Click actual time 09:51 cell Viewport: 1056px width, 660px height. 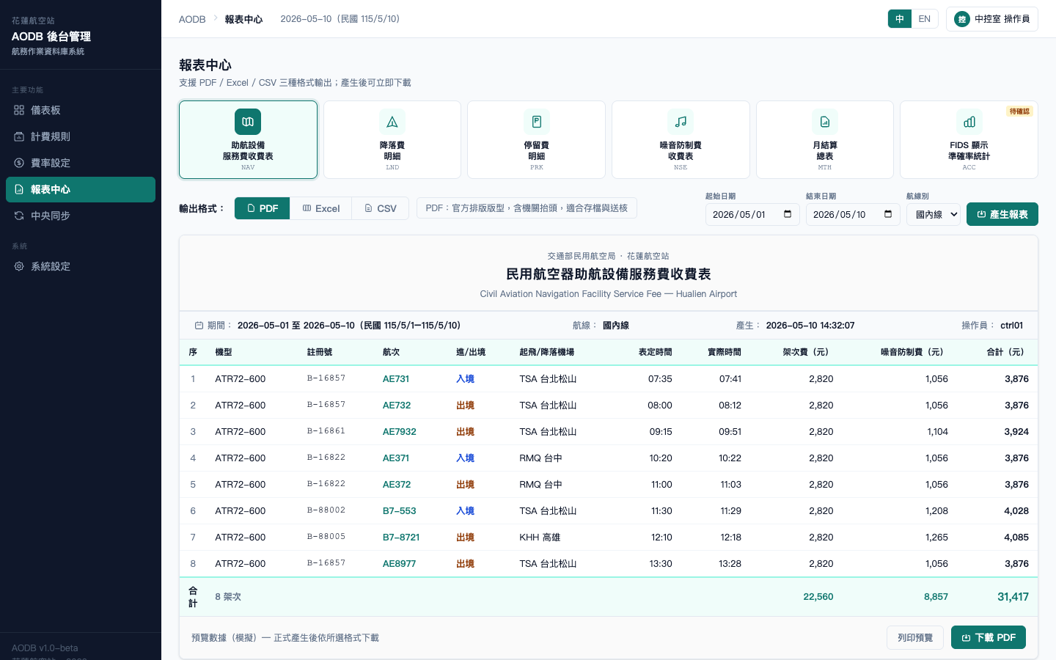click(730, 432)
